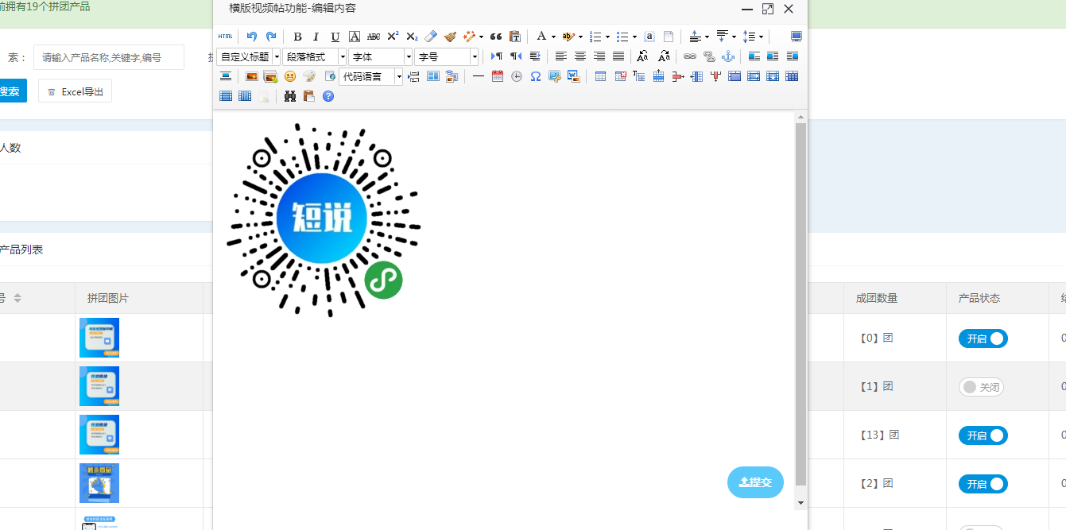Insert current date
The width and height of the screenshot is (1066, 530).
498,76
